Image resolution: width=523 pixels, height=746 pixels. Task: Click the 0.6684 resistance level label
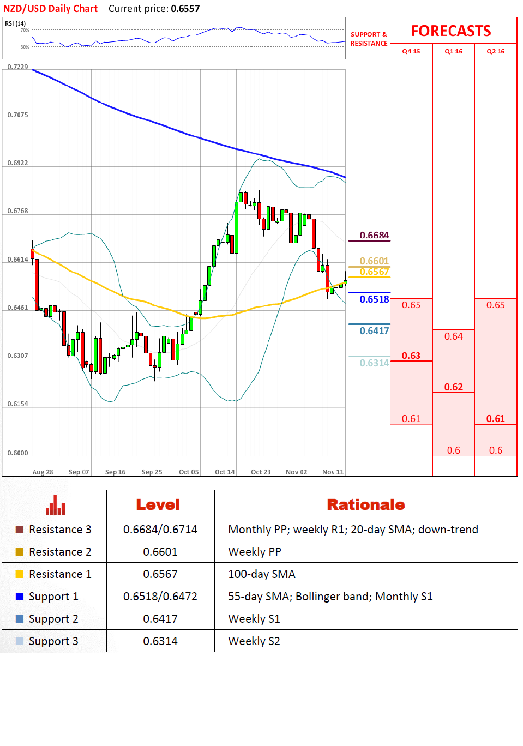[374, 236]
